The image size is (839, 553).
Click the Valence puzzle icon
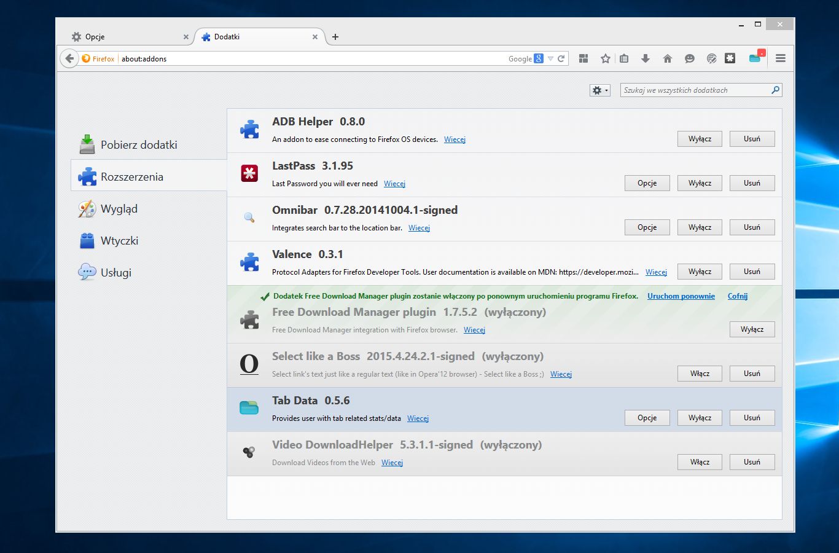[249, 262]
